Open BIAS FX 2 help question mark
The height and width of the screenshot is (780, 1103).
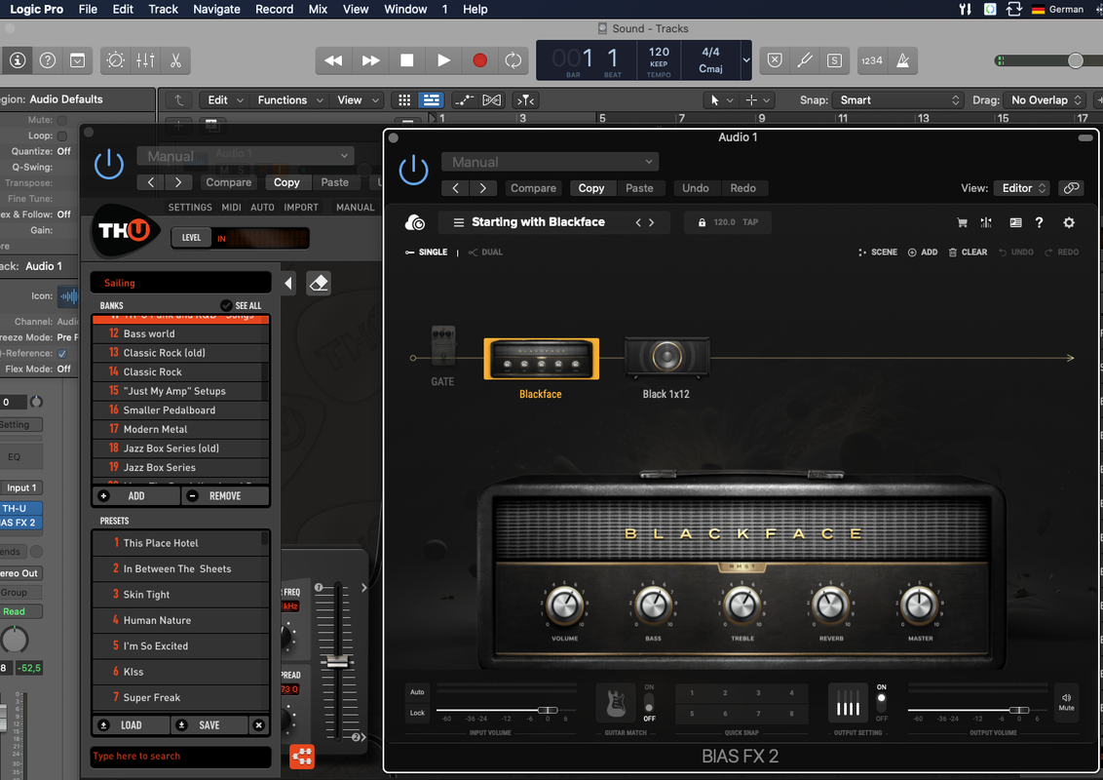1039,222
